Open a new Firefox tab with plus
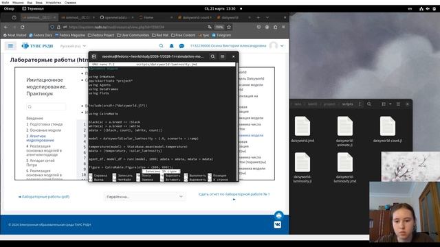 click(258, 17)
